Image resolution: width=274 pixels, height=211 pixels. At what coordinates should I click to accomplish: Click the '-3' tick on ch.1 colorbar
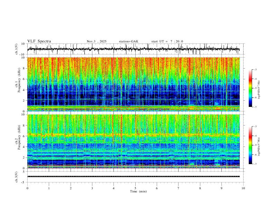click(x=255, y=69)
